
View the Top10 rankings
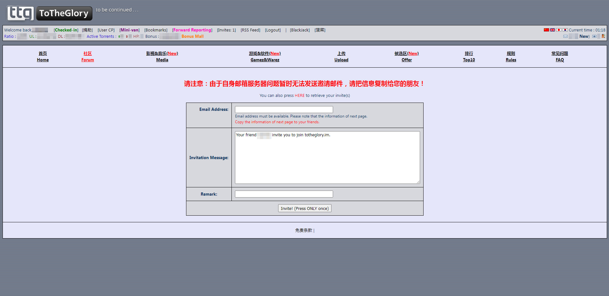click(469, 57)
